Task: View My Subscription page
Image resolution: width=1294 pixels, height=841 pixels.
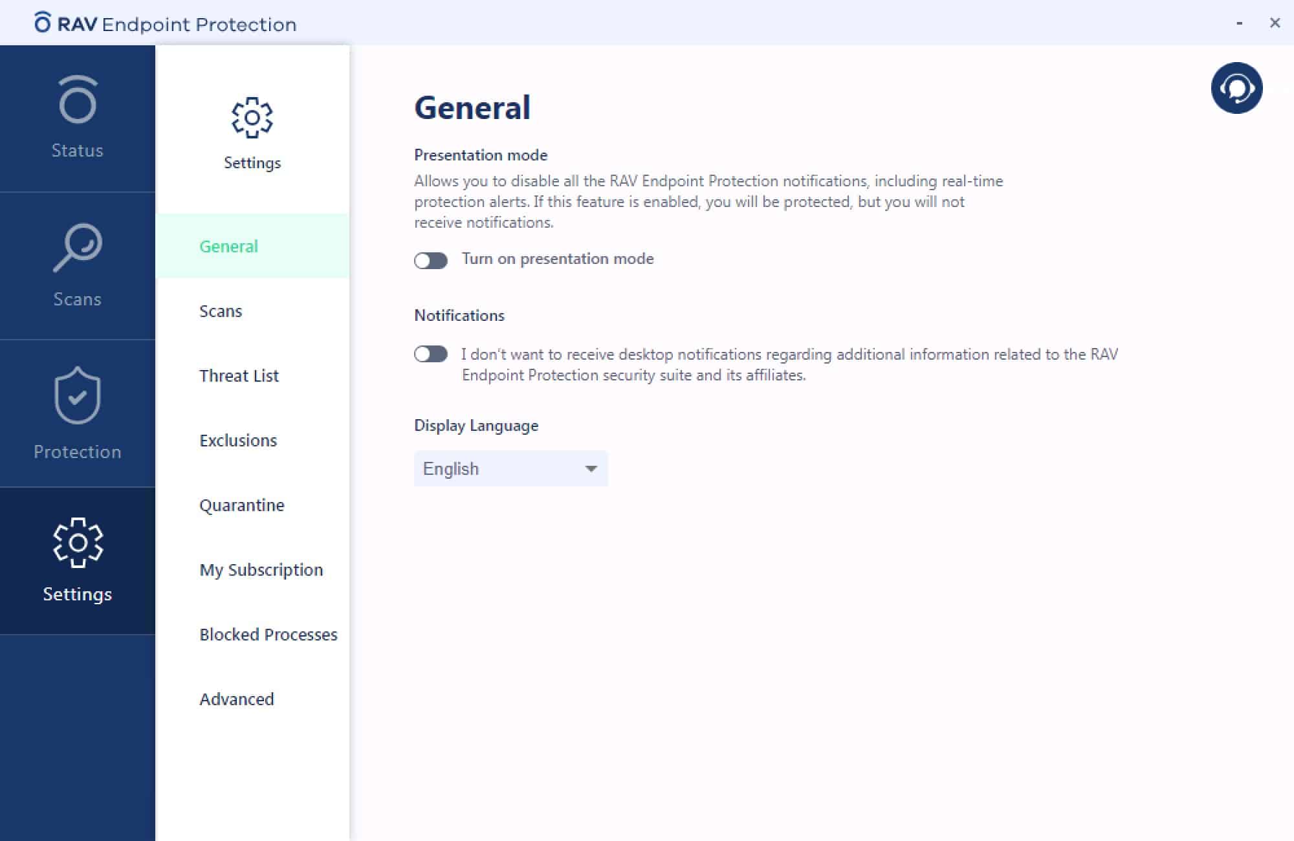Action: click(252, 569)
